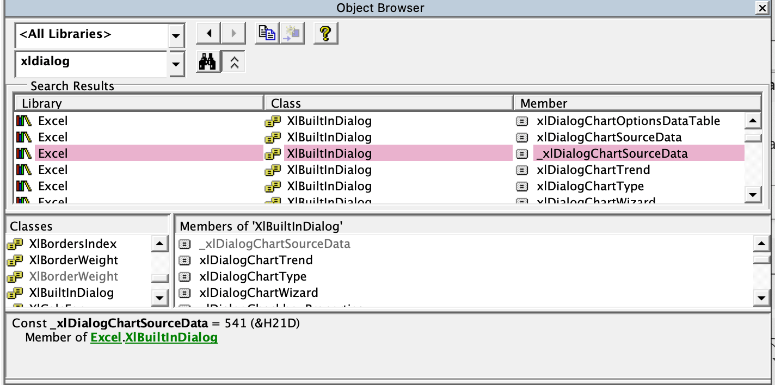This screenshot has width=775, height=385.
Task: Click constant icon beside xlDialogChartWizard member
Action: (185, 293)
